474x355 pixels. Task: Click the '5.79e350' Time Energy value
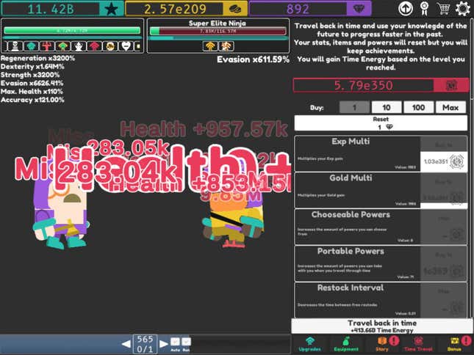point(363,85)
